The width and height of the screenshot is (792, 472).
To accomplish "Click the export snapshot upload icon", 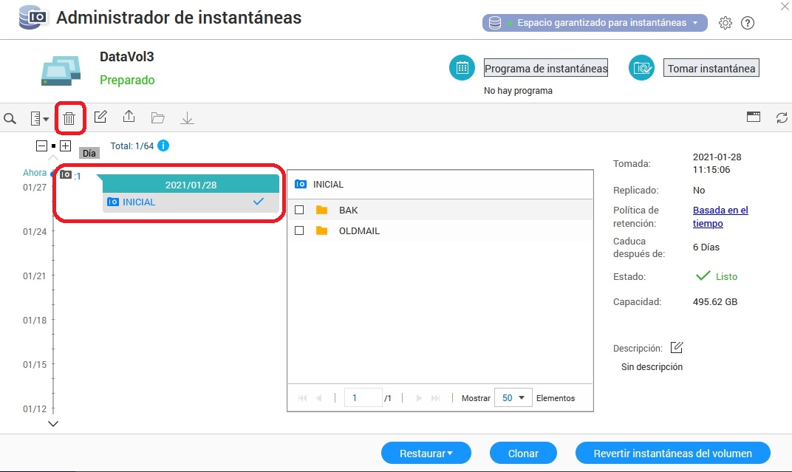I will 129,117.
